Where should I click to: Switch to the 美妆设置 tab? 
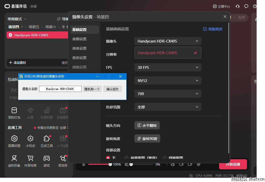pos(79,58)
